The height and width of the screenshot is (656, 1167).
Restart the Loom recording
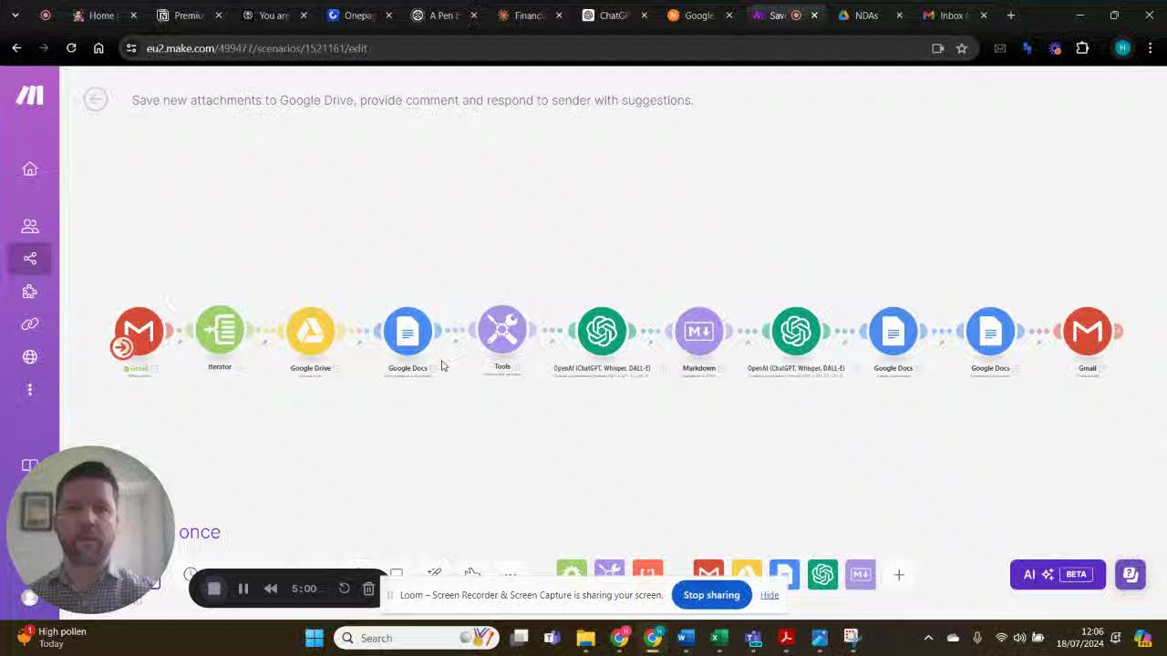tap(344, 589)
